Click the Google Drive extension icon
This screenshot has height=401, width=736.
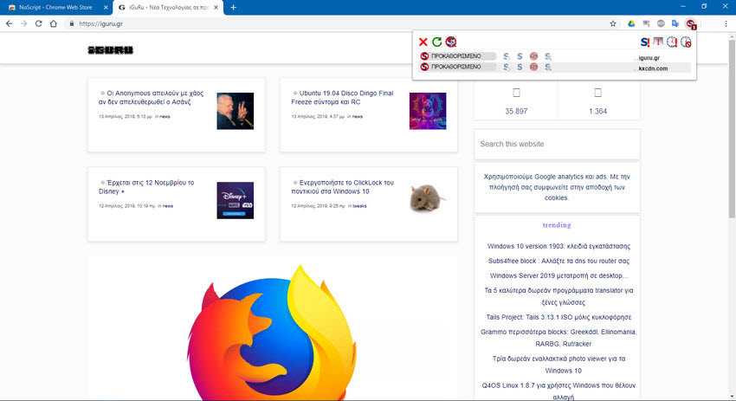[x=631, y=23]
